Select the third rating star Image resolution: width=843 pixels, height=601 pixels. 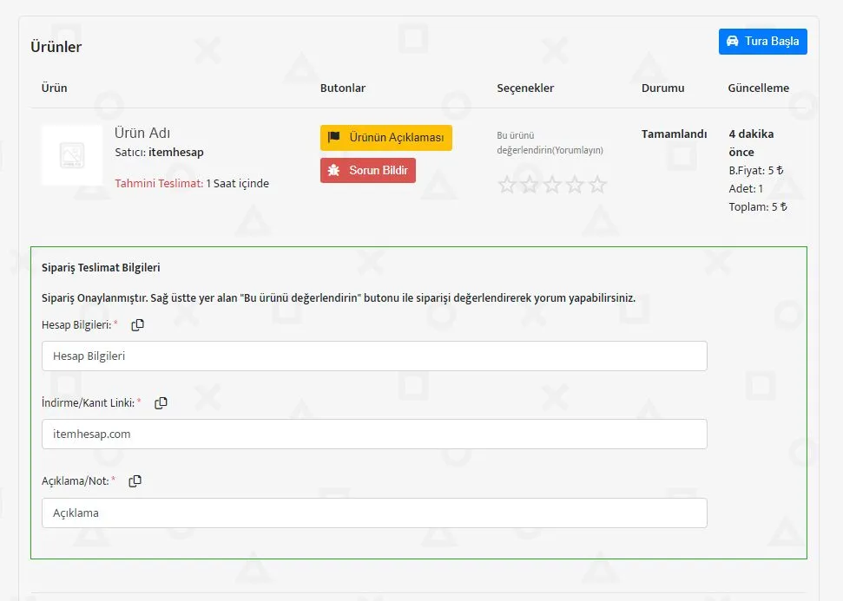point(552,185)
